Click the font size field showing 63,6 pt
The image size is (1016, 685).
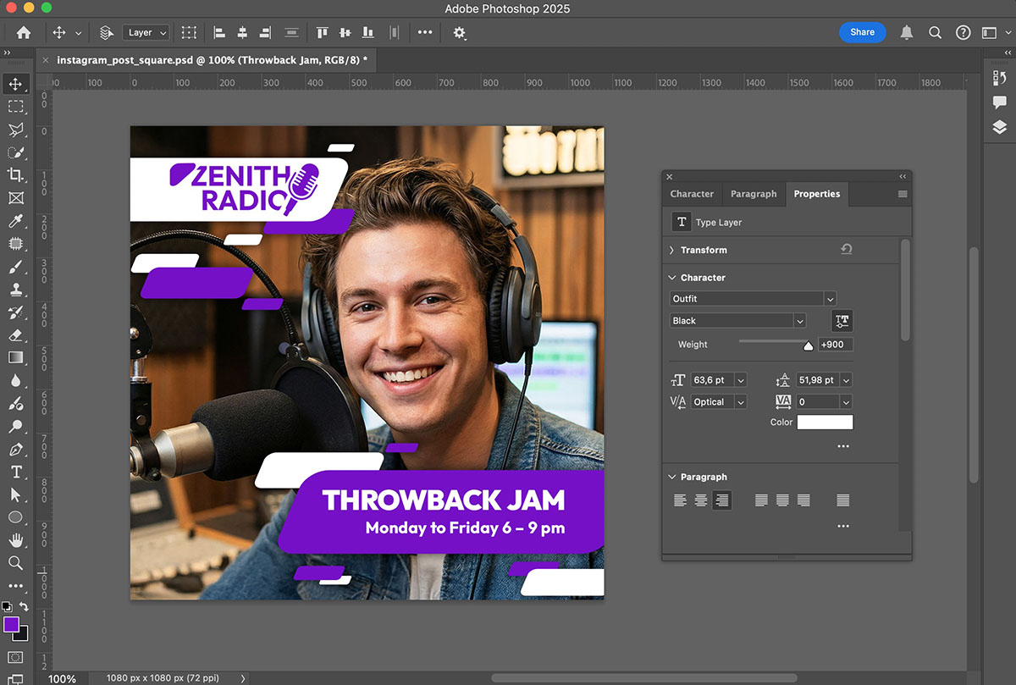point(711,380)
